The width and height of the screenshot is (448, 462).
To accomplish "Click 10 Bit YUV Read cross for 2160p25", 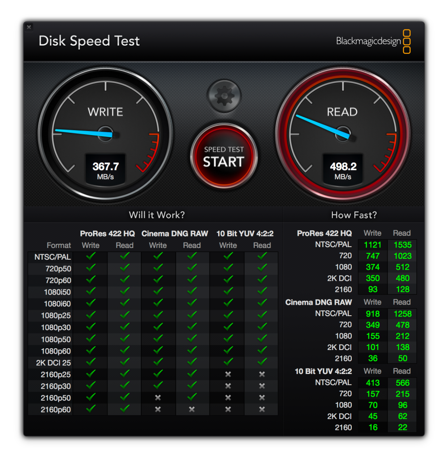I will pyautogui.click(x=262, y=374).
